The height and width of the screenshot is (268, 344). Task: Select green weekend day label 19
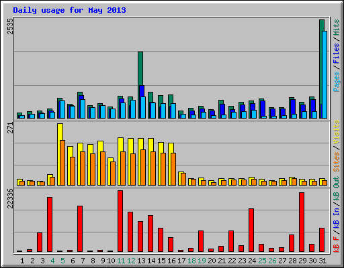202,261
